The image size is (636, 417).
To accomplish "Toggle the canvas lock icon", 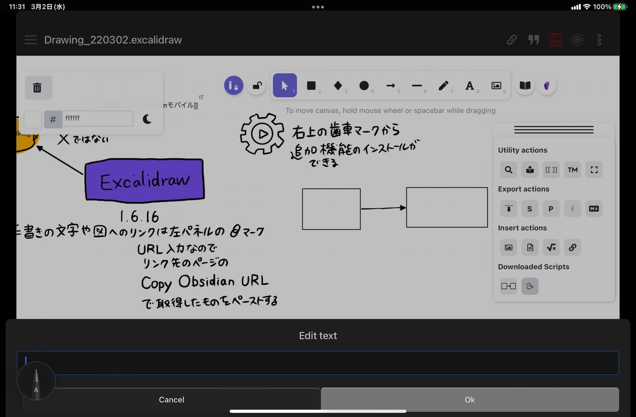I will (257, 86).
